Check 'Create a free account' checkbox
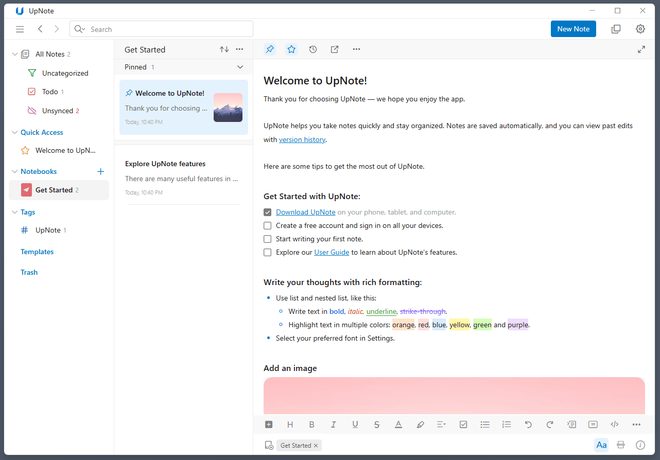660x460 pixels. tap(268, 225)
